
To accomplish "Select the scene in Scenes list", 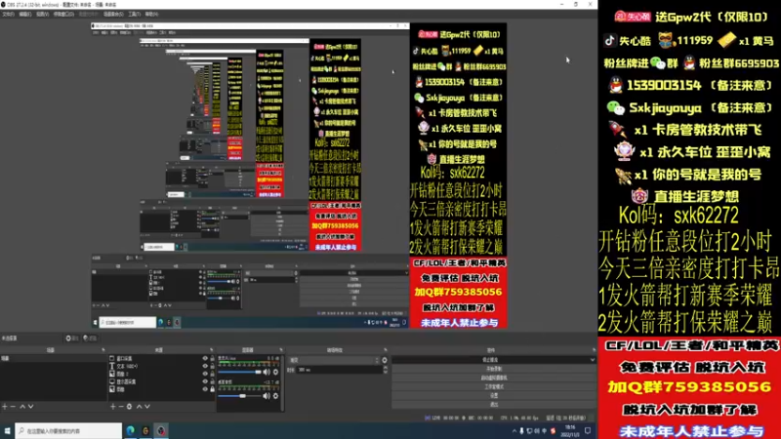I will [x=54, y=358].
